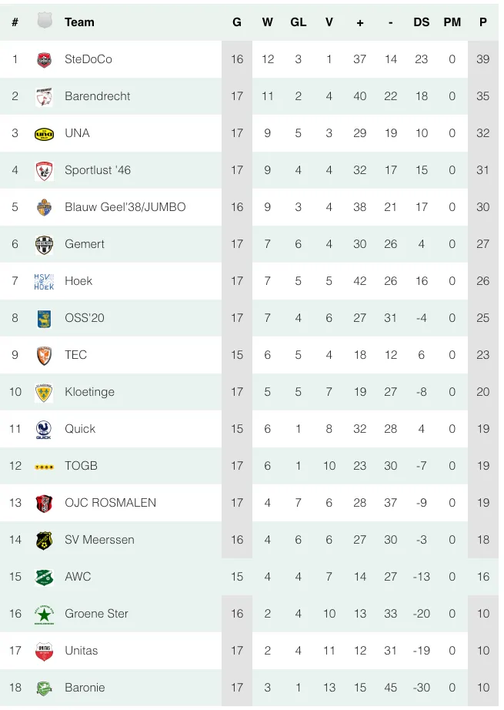Click the SV Meerssen club crest
Screen dimensions: 504x710
tap(45, 540)
